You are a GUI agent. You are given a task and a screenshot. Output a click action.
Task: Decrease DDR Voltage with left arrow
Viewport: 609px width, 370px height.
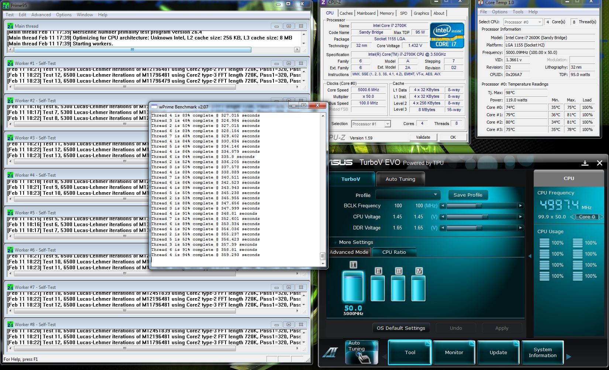click(x=443, y=228)
